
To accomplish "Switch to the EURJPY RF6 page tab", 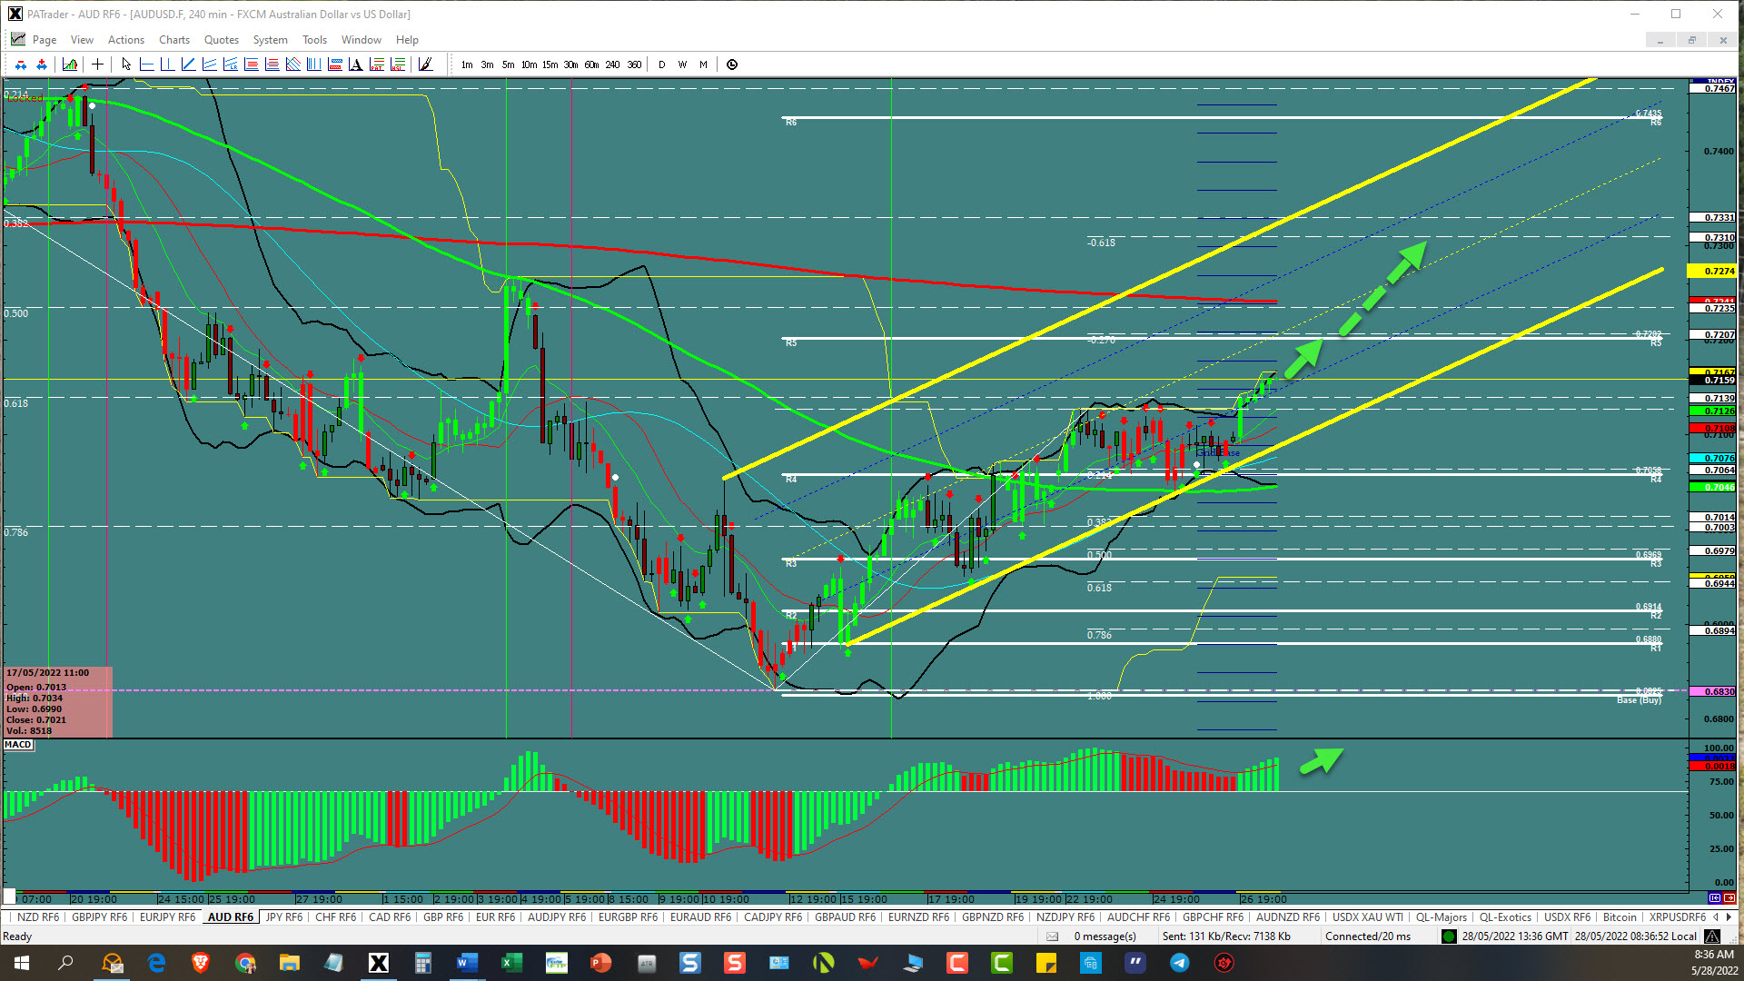I will tap(167, 917).
